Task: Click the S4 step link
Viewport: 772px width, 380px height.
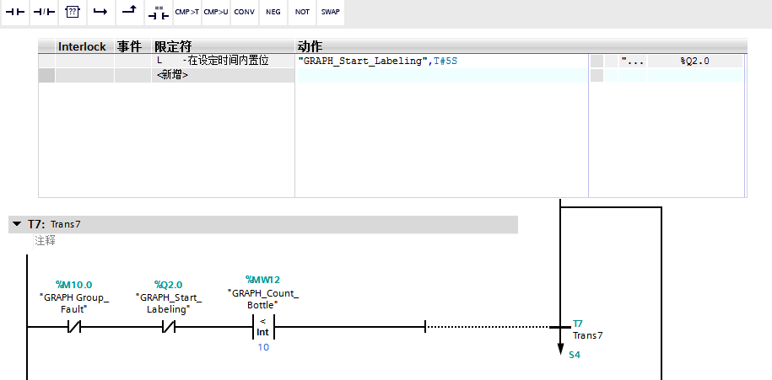Action: click(574, 356)
